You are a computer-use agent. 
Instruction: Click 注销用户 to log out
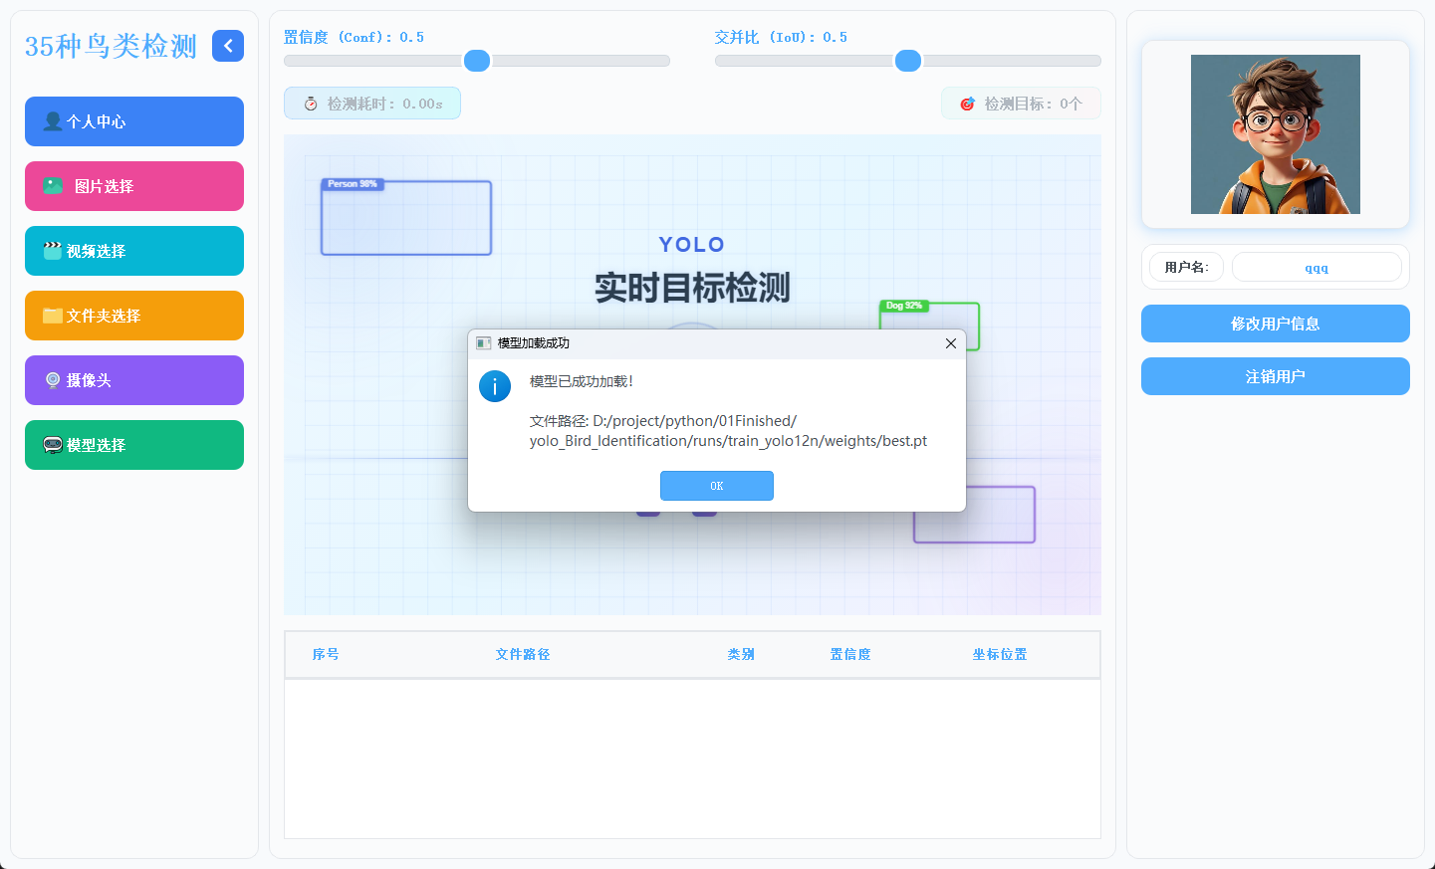tap(1276, 376)
